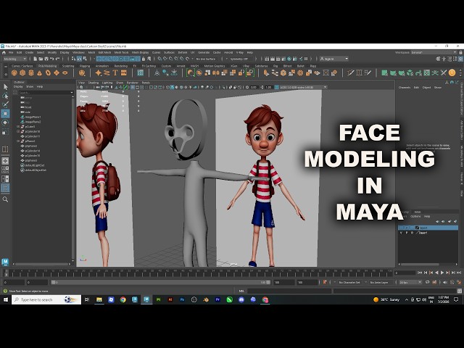Open the Modeling menu set dropdown

(x=14, y=59)
